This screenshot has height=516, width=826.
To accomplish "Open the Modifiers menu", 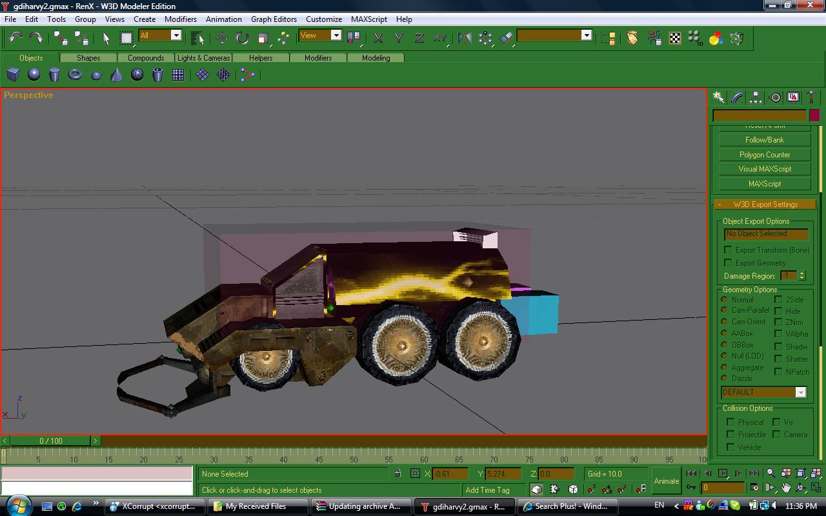I will pyautogui.click(x=180, y=19).
